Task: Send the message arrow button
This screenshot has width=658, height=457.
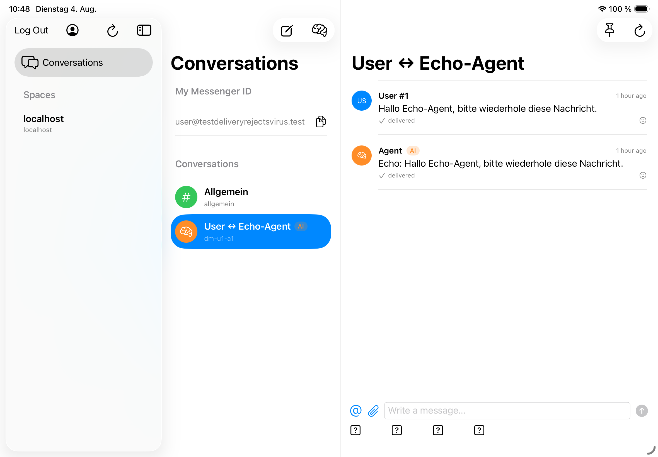Action: click(x=641, y=411)
